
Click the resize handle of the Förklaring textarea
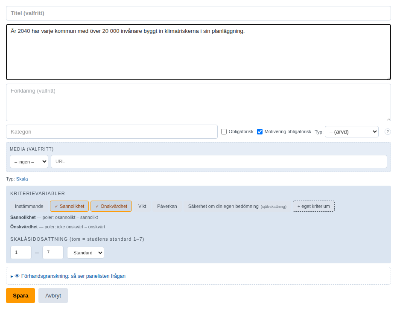[x=388, y=119]
